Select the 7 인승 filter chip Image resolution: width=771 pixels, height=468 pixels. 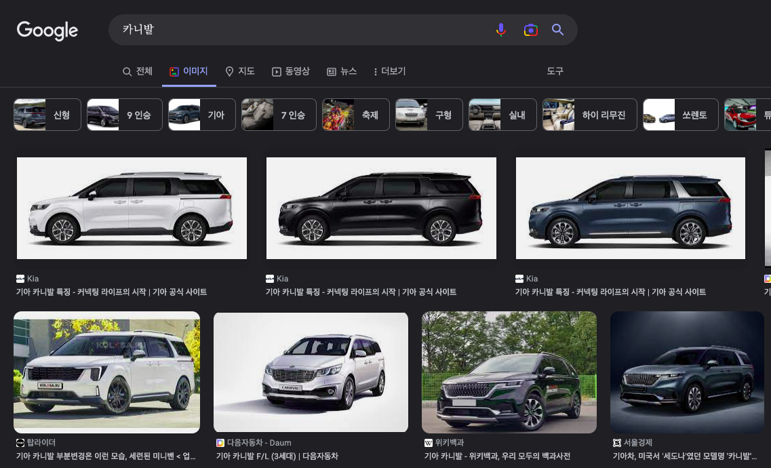coord(279,115)
